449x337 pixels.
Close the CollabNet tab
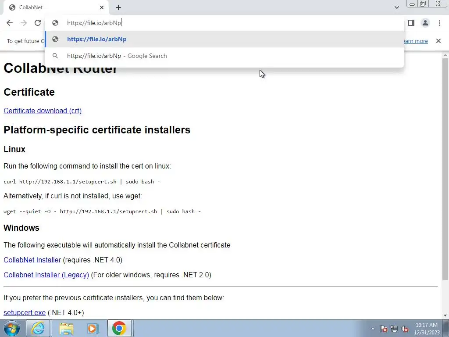(x=102, y=7)
